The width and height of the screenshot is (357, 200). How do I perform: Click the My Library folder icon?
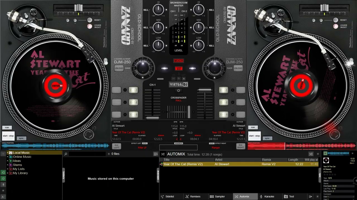tap(11, 173)
